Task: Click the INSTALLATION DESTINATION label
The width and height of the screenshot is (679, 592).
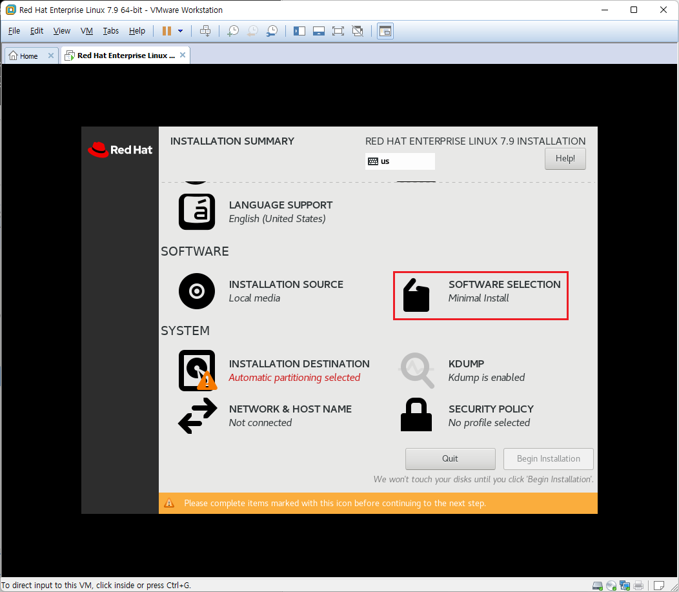Action: [x=299, y=363]
